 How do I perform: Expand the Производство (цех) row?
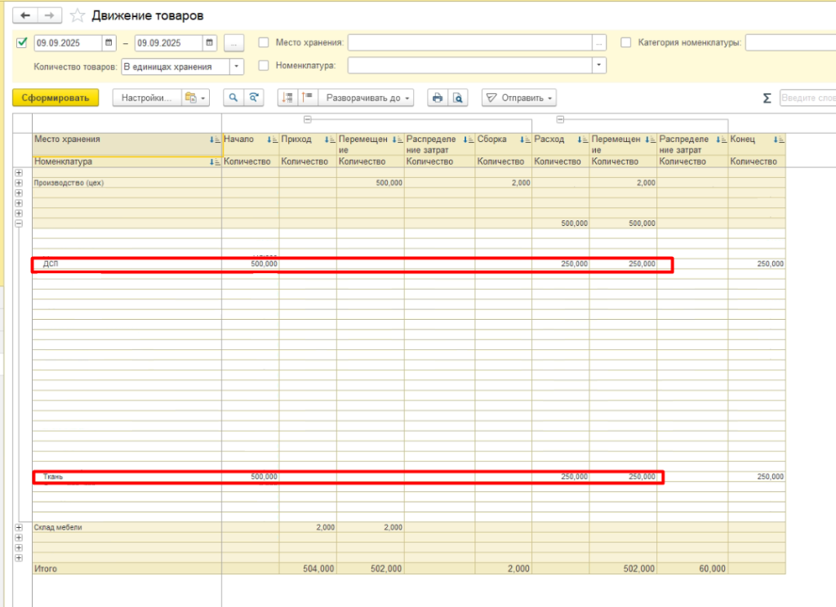coord(19,183)
